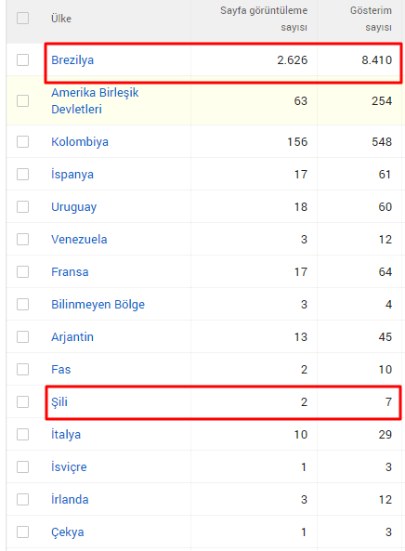Viewport: 405px width, 551px height.
Task: Click the Arjantin link
Action: 72,337
